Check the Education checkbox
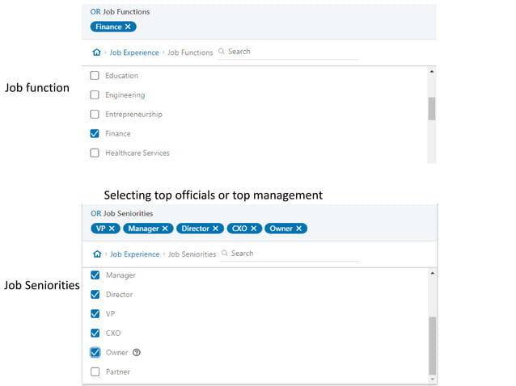This screenshot has width=516, height=386. 95,76
